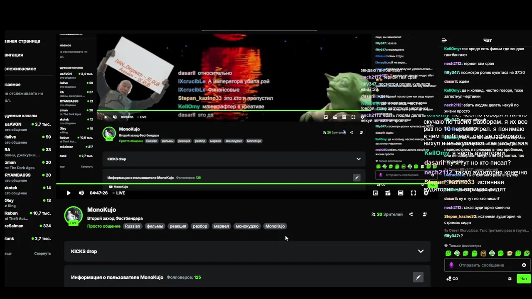The image size is (532, 299).
Task: Open the Stepan_kazino33 username in chat
Action: tap(460, 216)
